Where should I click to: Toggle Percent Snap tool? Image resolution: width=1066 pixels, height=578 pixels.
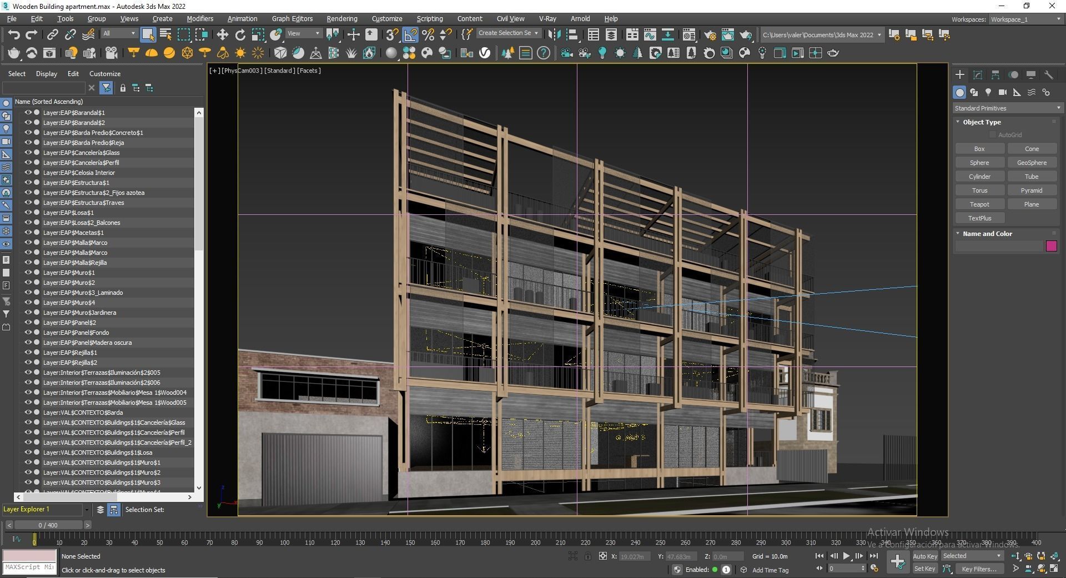coord(428,34)
